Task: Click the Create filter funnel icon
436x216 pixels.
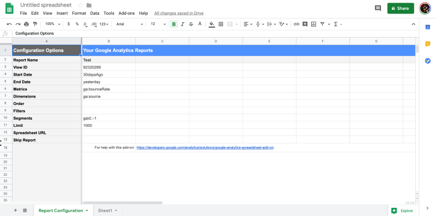Action: (322, 24)
